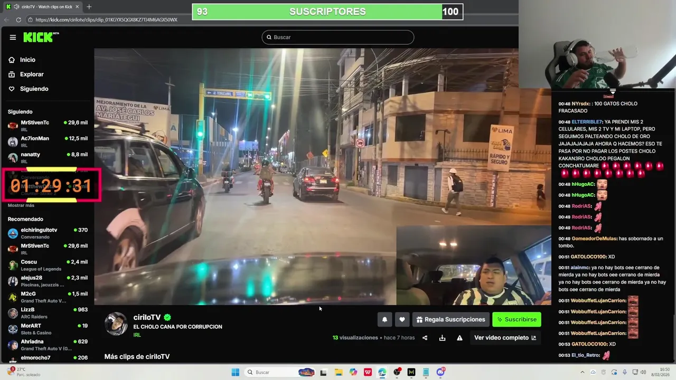The width and height of the screenshot is (676, 380).
Task: Open MrStivenTc in Siguiendo list
Action: 48,125
